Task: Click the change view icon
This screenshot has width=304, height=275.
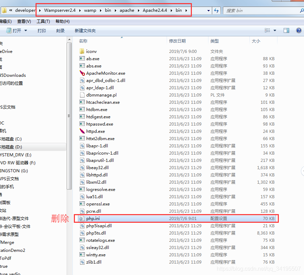Action: [x=267, y=30]
